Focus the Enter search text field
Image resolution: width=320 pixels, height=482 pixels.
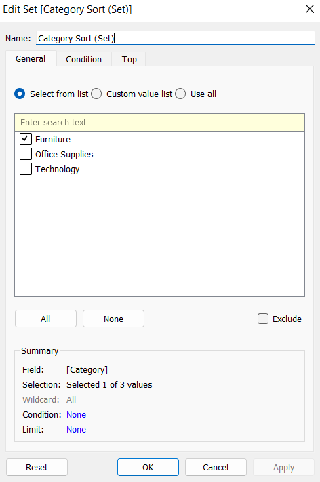(x=159, y=122)
